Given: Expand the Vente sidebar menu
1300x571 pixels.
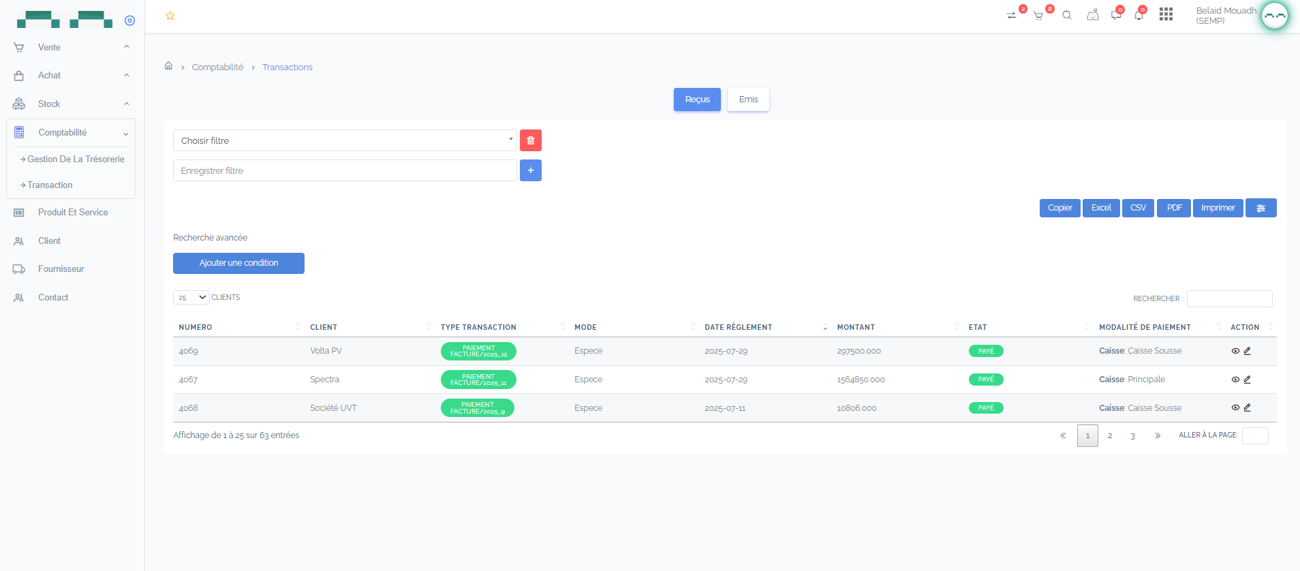Looking at the screenshot, I should click(72, 47).
